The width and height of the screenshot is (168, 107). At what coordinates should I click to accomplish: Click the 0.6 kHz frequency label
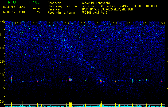[x=2, y=102]
